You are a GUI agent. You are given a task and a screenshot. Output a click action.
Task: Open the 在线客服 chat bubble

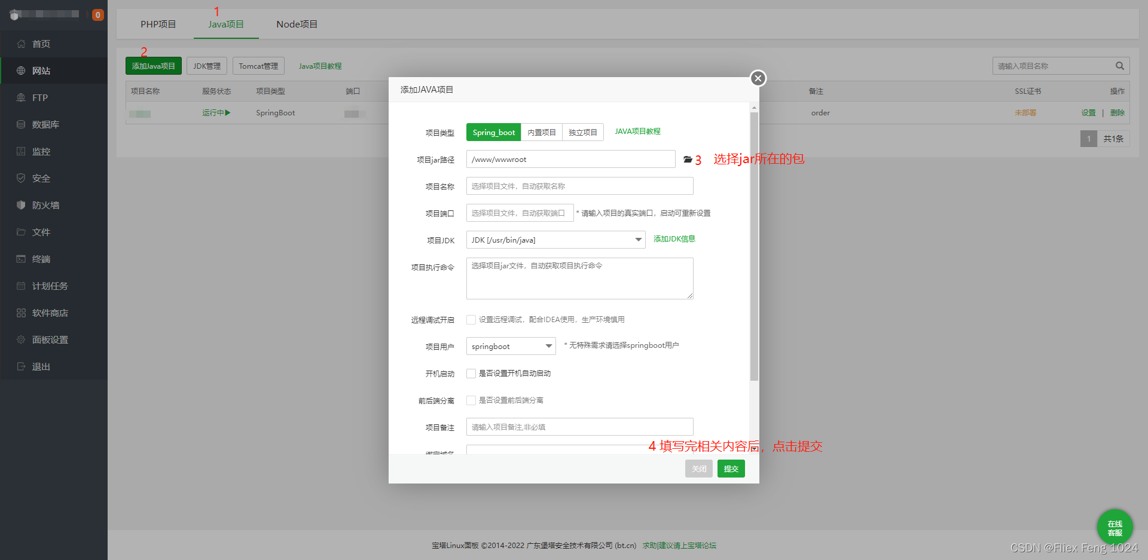pyautogui.click(x=1115, y=527)
